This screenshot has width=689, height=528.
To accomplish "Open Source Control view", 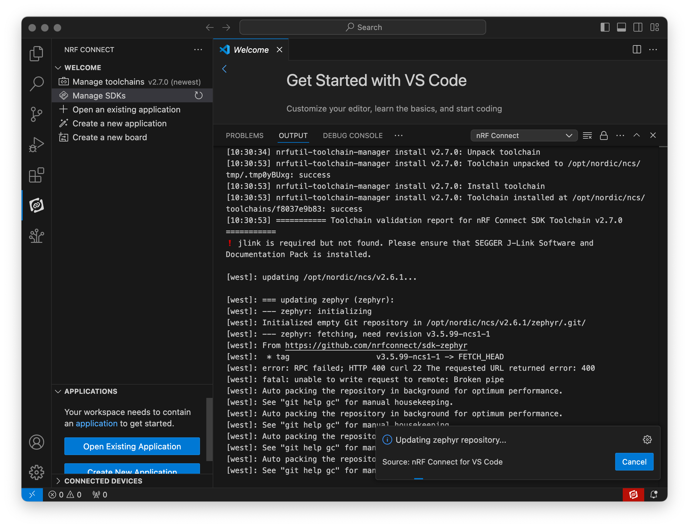I will [37, 114].
